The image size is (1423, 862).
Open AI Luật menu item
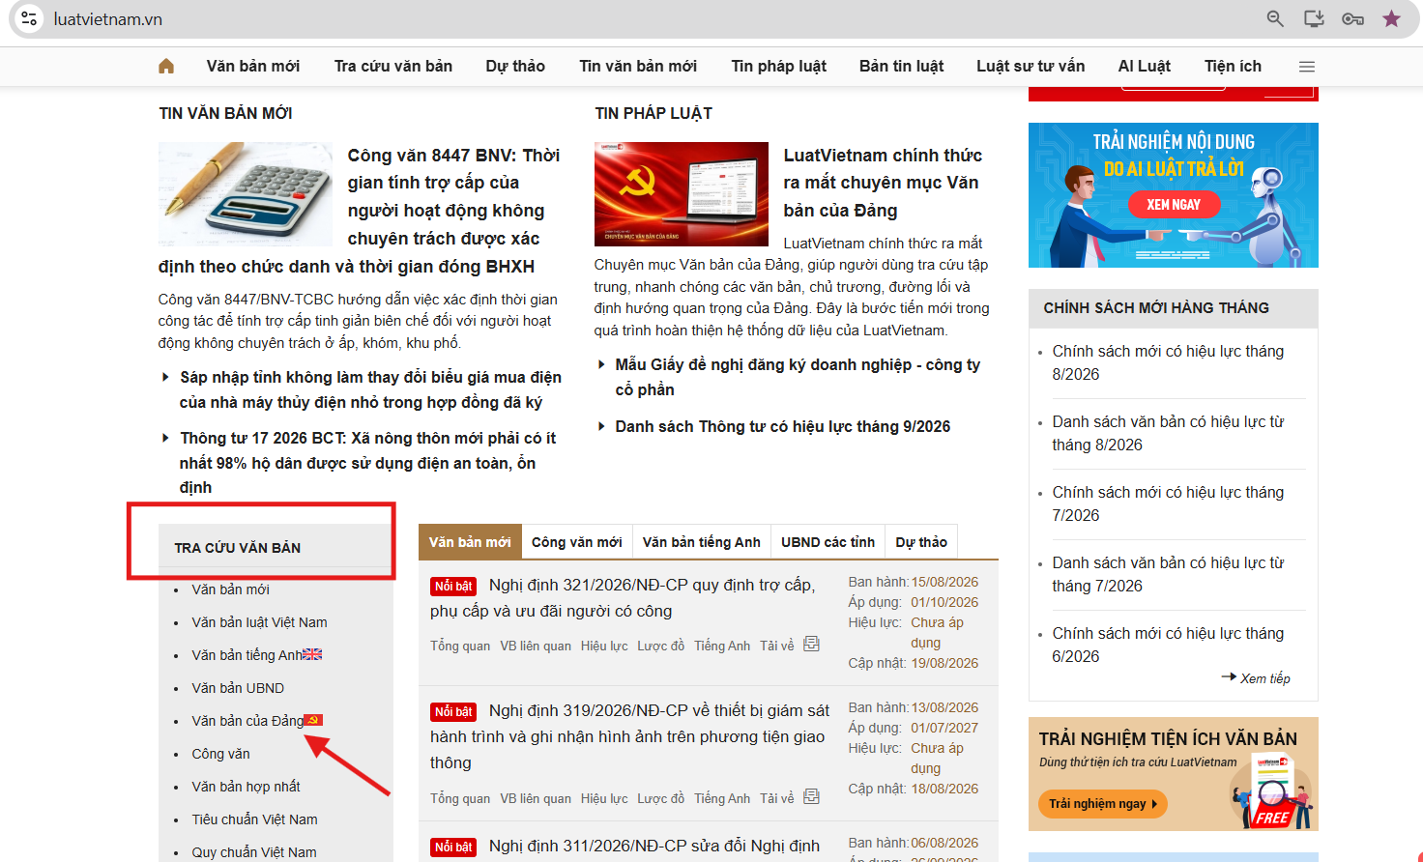coord(1145,66)
